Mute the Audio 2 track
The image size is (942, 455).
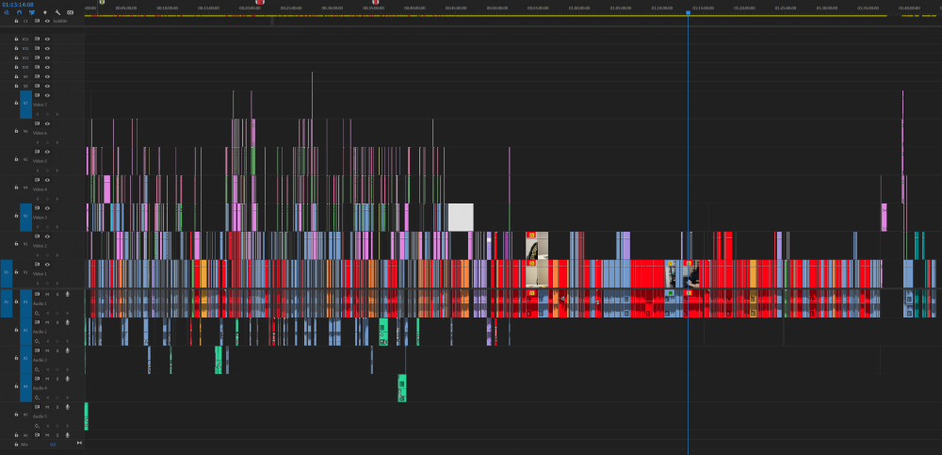(x=47, y=322)
